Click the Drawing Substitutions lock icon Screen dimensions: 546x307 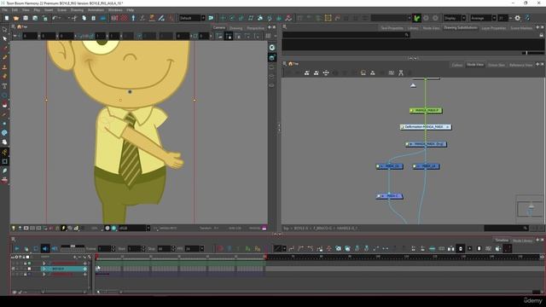tap(541, 35)
